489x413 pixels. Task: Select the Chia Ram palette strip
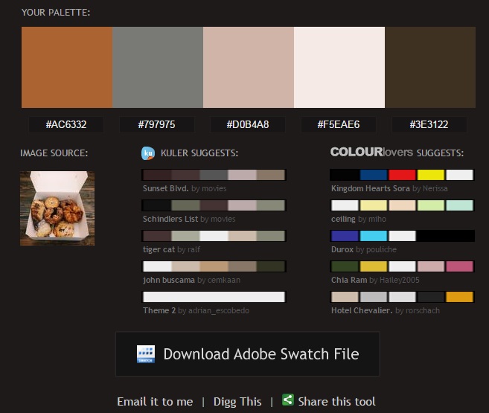(x=402, y=266)
